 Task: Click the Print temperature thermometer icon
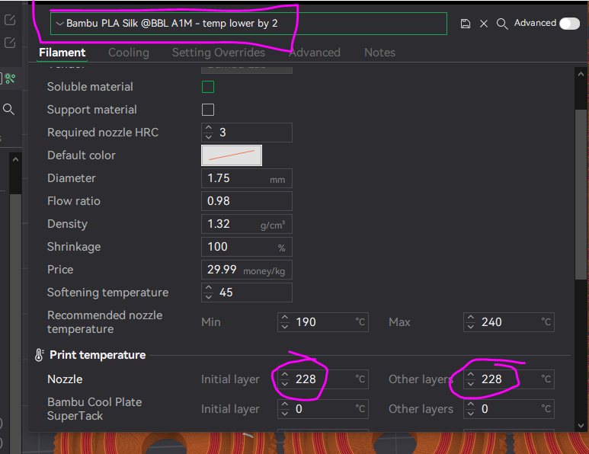click(39, 355)
